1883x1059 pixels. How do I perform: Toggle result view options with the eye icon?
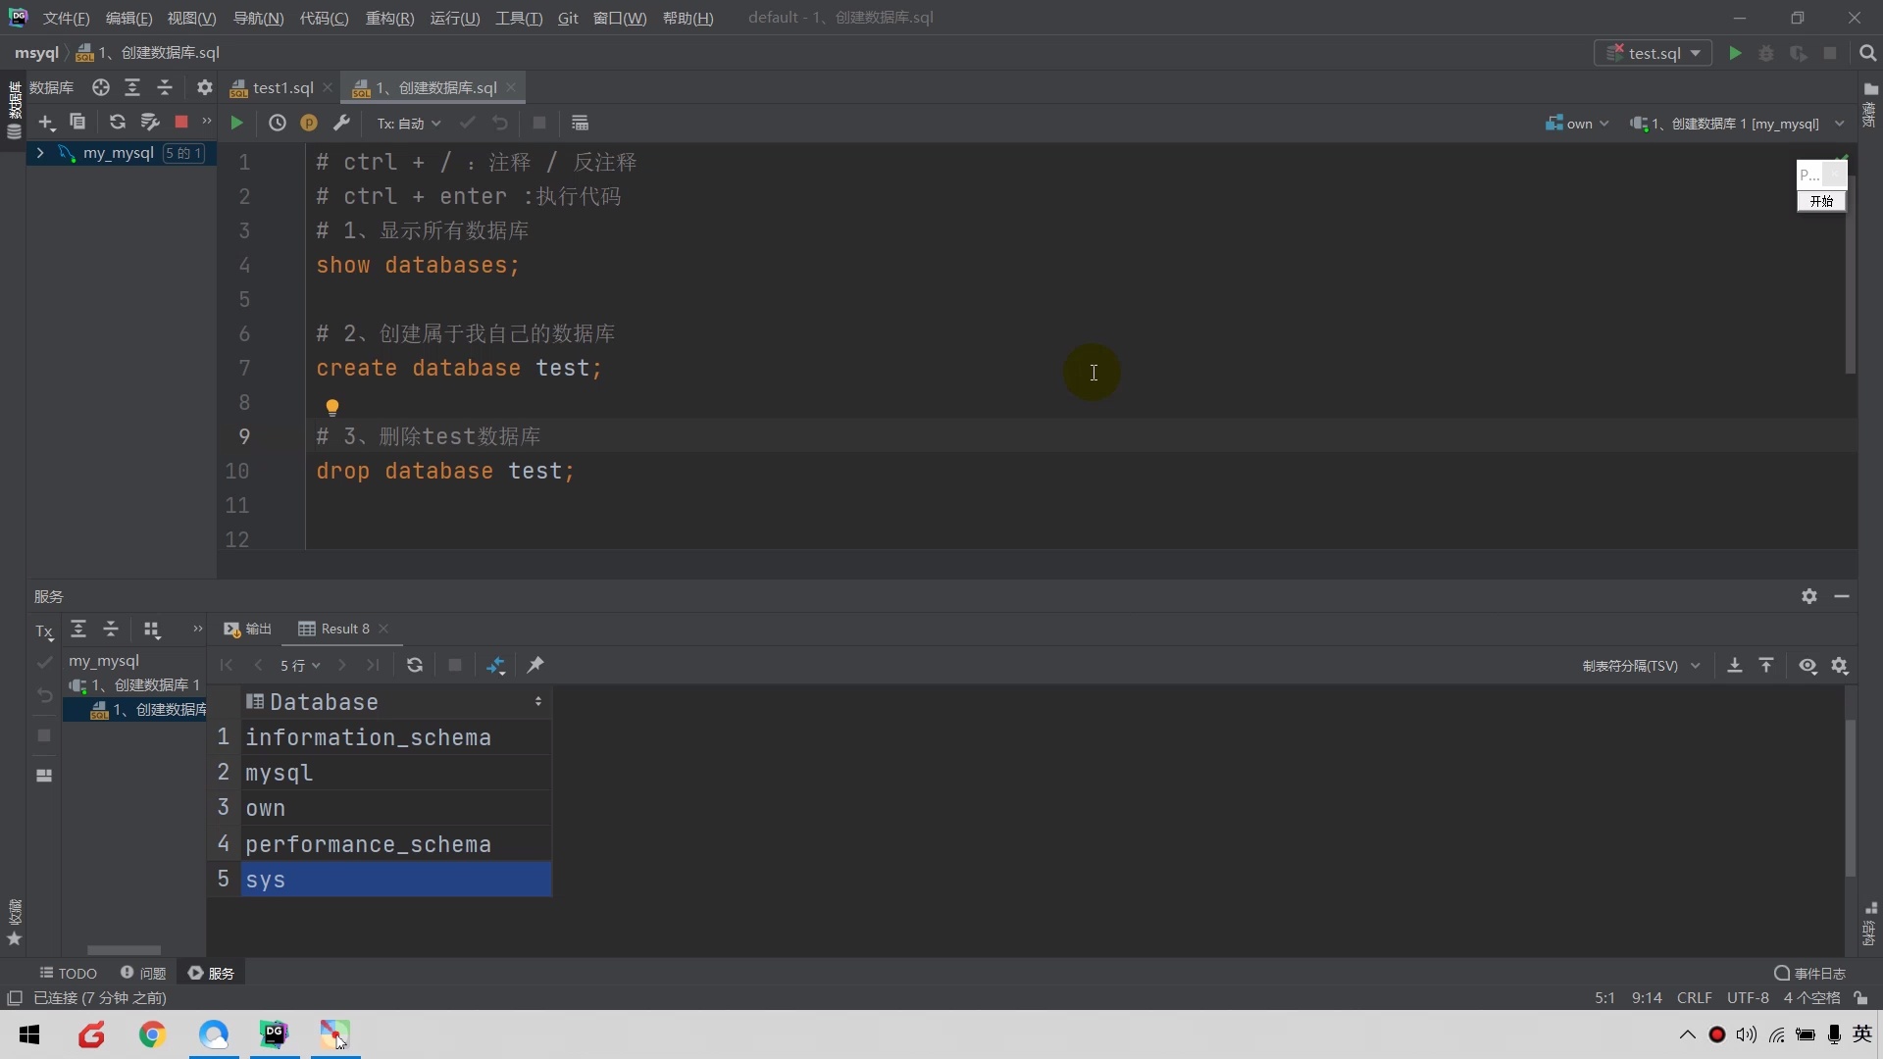pyautogui.click(x=1807, y=665)
